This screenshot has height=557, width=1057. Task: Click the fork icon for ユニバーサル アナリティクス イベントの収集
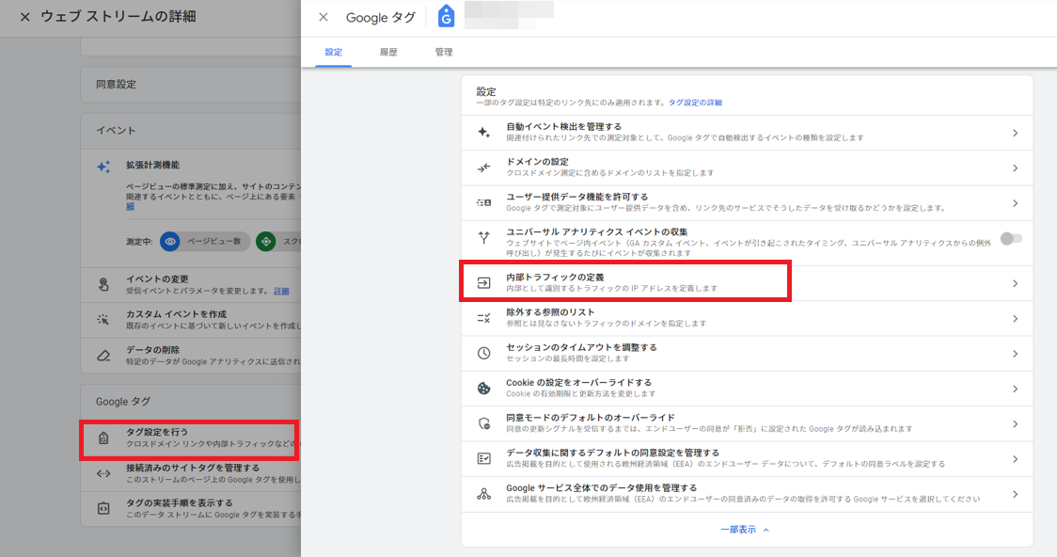click(x=483, y=237)
